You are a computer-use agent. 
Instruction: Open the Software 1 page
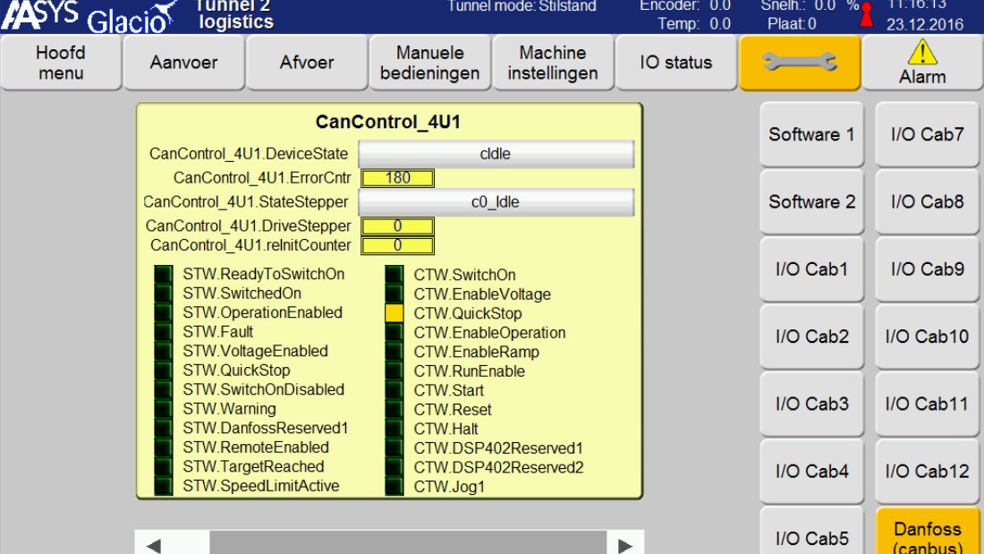tap(811, 135)
